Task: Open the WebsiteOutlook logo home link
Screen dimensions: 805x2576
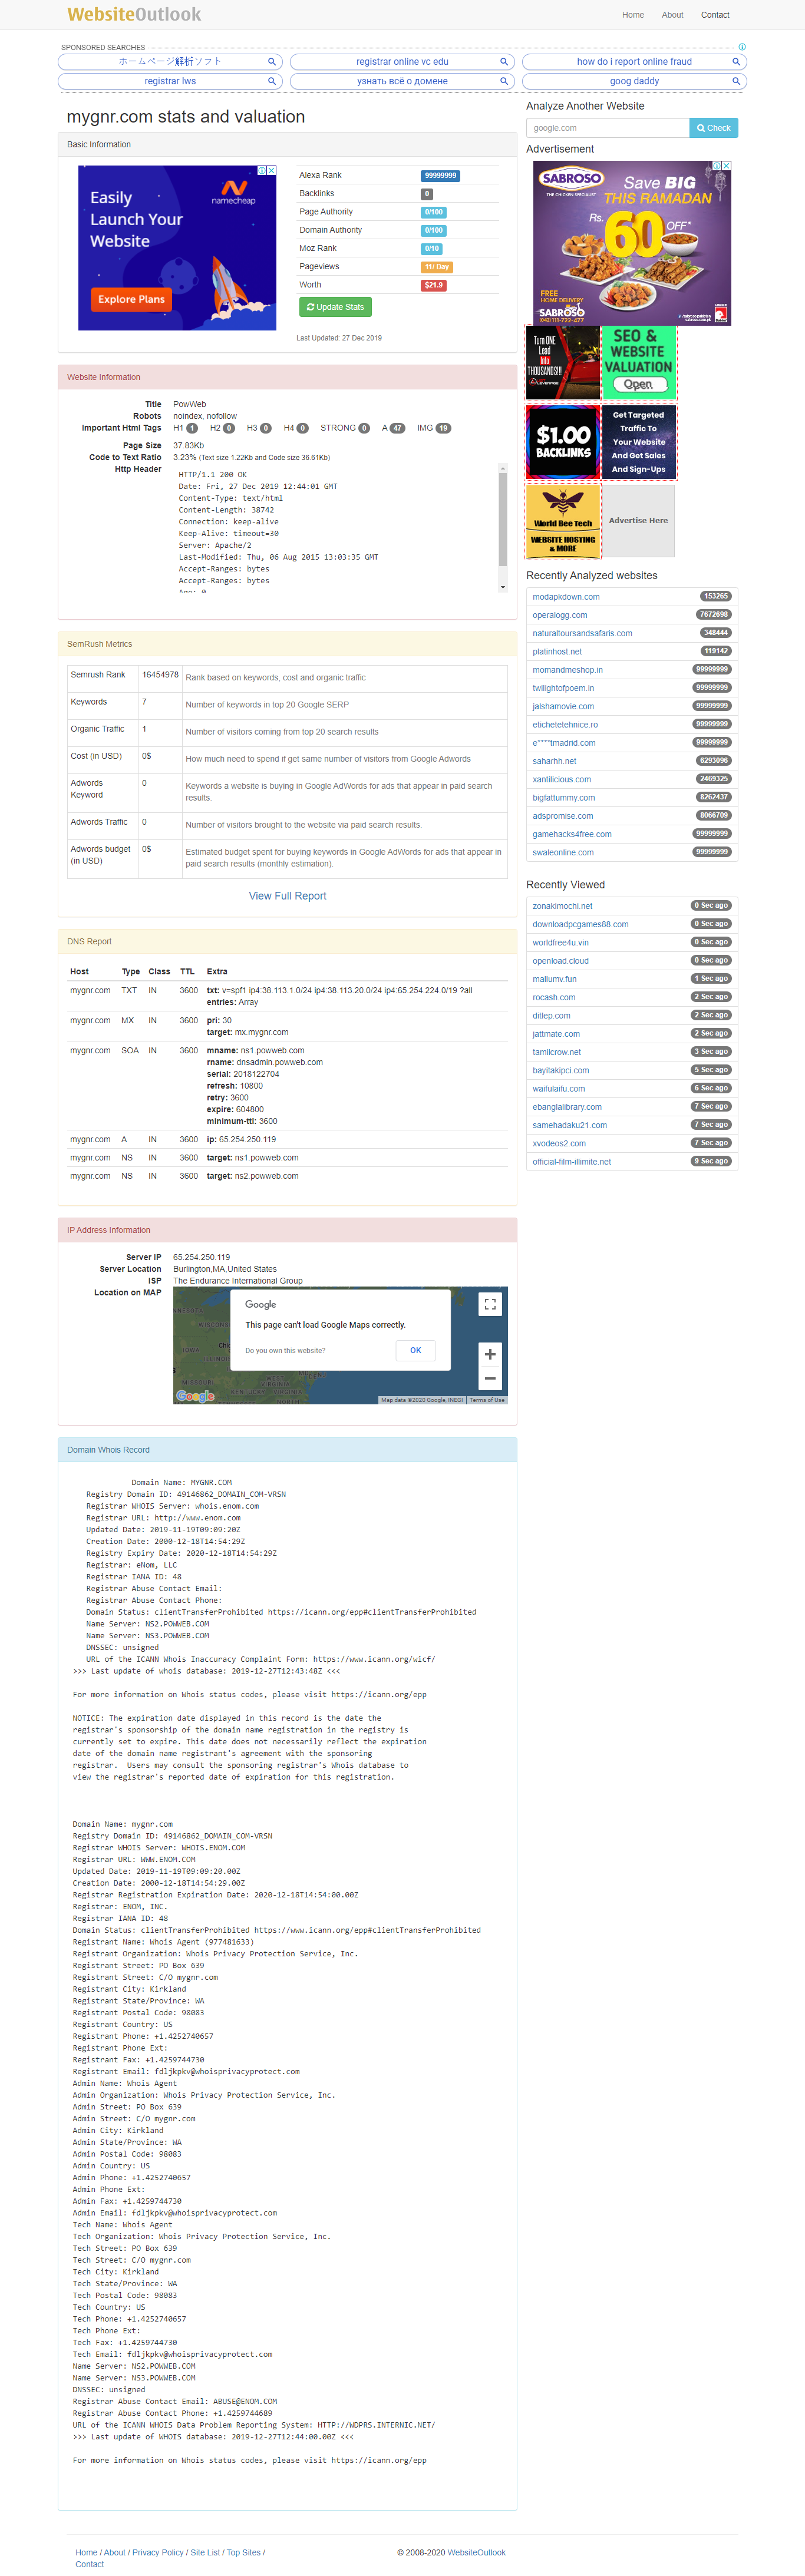Action: click(134, 14)
